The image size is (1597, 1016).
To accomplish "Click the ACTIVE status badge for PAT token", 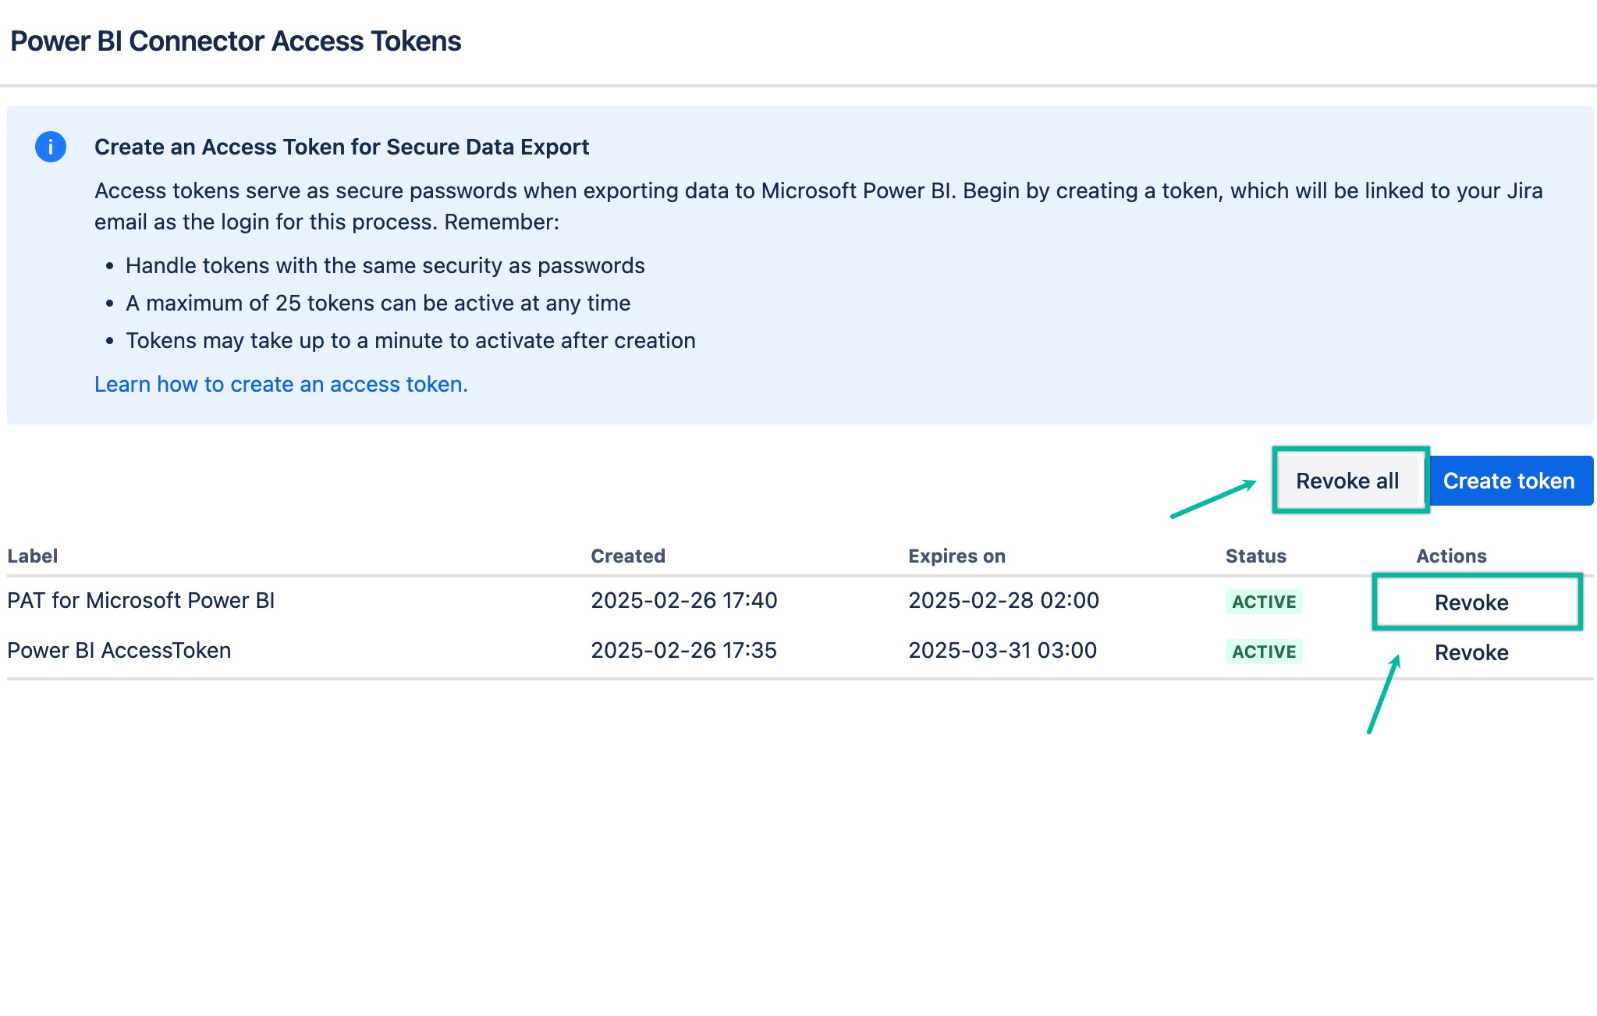I will [1262, 601].
